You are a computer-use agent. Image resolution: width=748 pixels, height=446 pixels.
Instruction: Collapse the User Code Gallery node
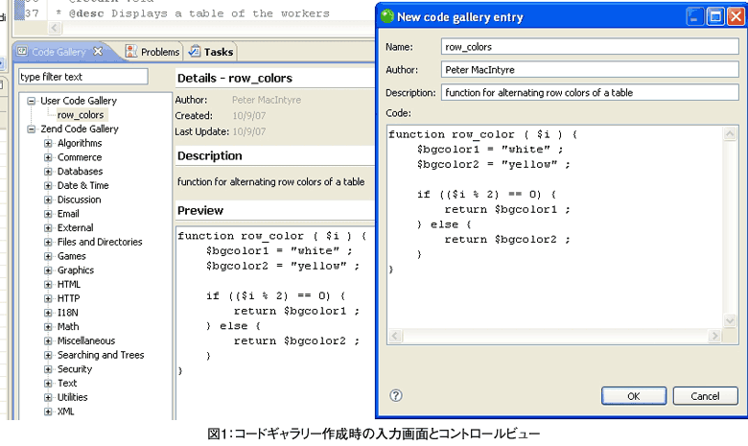pyautogui.click(x=31, y=101)
